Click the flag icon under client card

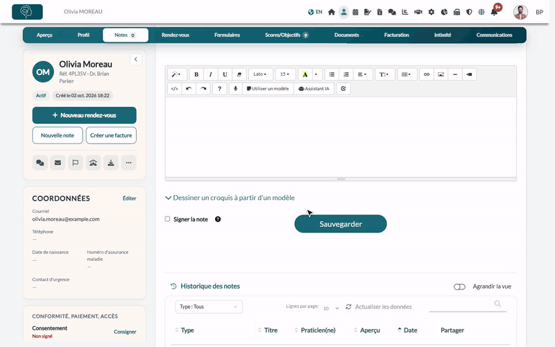point(76,163)
